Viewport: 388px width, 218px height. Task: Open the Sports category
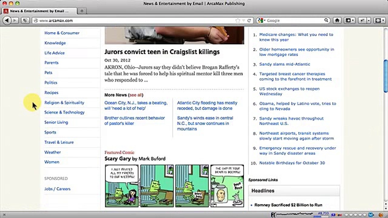click(x=50, y=132)
